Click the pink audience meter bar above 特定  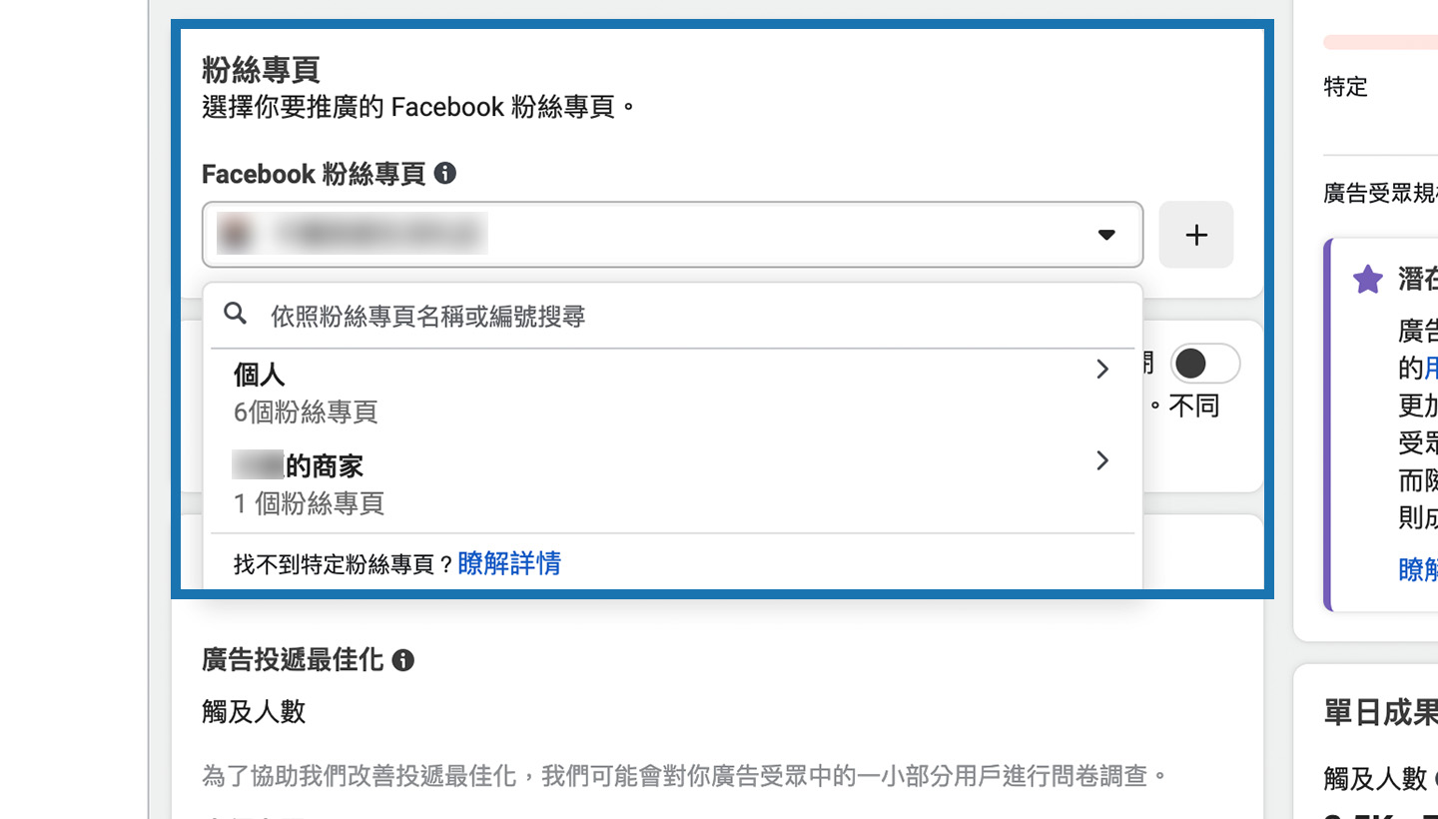point(1380,42)
